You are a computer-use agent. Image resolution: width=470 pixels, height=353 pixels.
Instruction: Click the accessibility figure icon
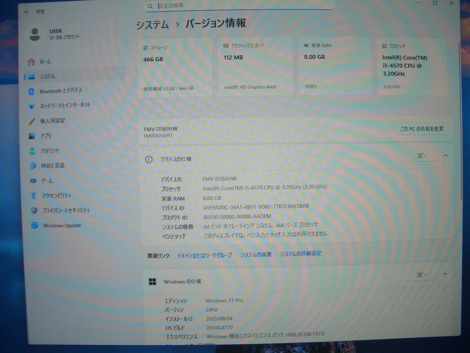click(34, 195)
